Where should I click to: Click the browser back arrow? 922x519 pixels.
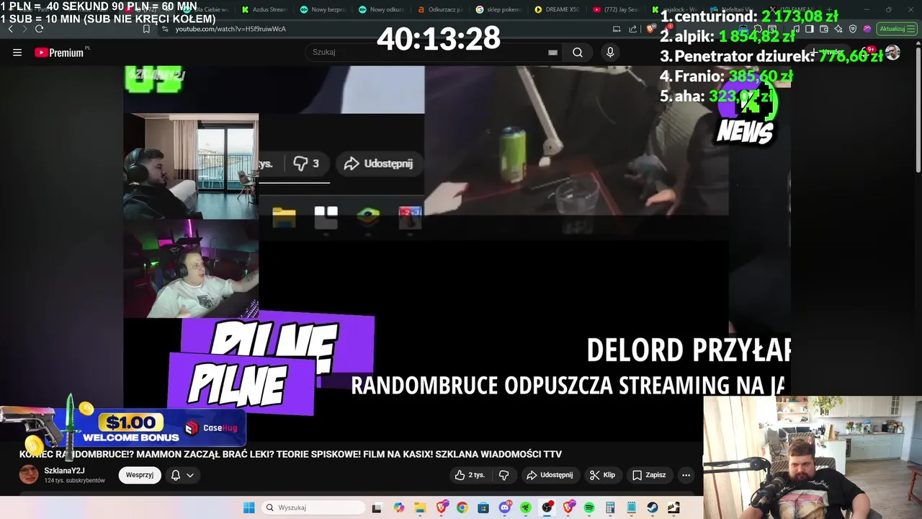[11, 29]
